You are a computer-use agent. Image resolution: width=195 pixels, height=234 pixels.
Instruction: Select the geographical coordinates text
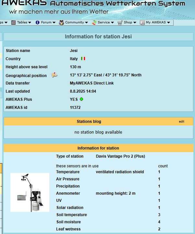click(x=106, y=75)
